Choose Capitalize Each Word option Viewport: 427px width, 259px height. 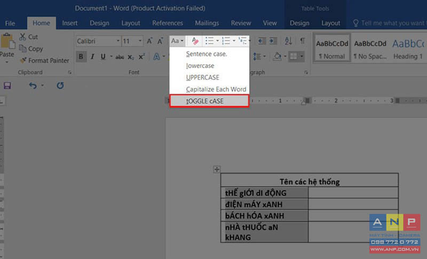click(x=209, y=89)
